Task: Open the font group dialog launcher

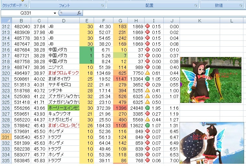Action: pyautogui.click(x=103, y=6)
